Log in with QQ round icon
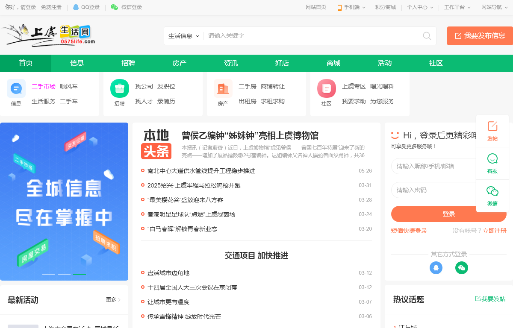This screenshot has width=513, height=328. 436,268
